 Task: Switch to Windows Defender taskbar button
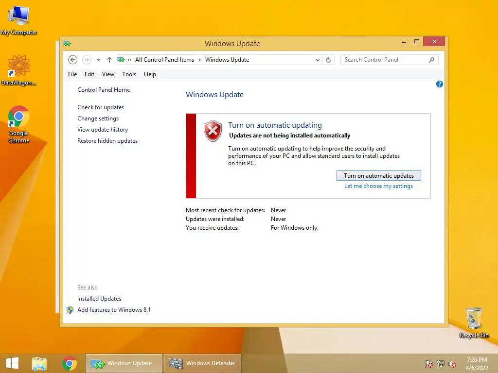click(x=203, y=363)
